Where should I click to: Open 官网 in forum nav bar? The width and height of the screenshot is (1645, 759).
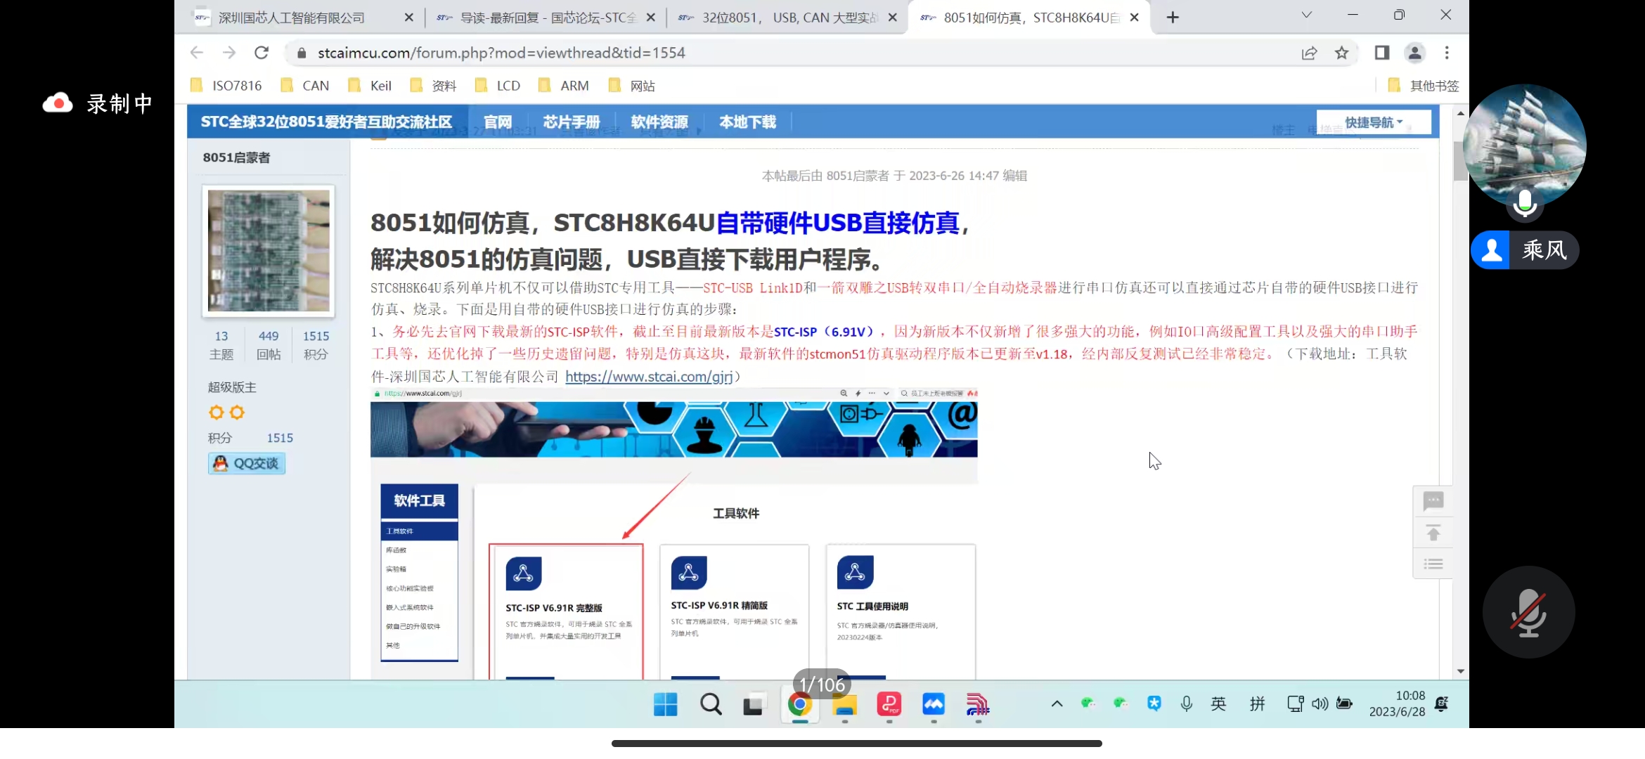pos(498,122)
